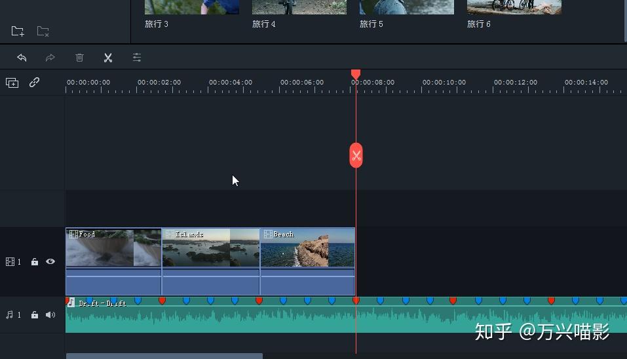Select the 旅行 5 media thumbnail

[x=407, y=7]
